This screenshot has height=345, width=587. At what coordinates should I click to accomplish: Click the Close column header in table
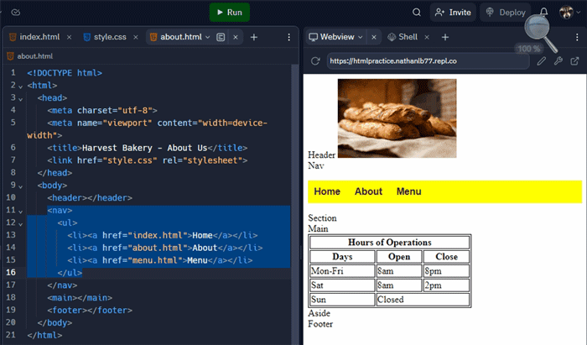446,257
